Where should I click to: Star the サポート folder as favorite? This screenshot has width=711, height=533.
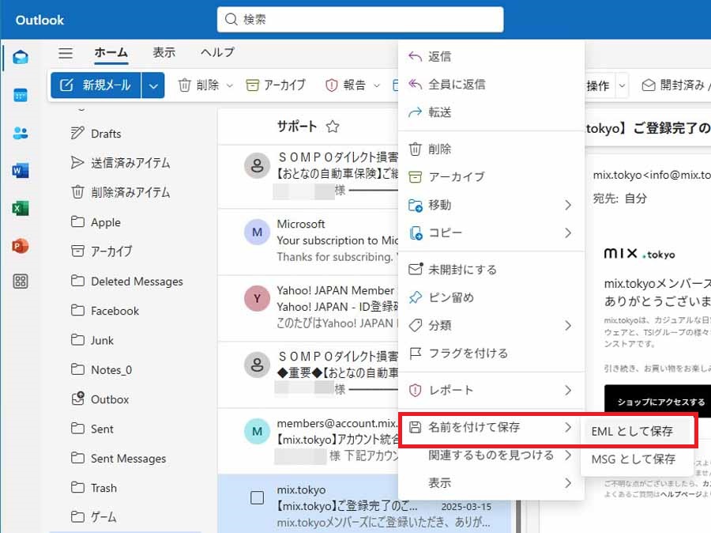pos(333,127)
